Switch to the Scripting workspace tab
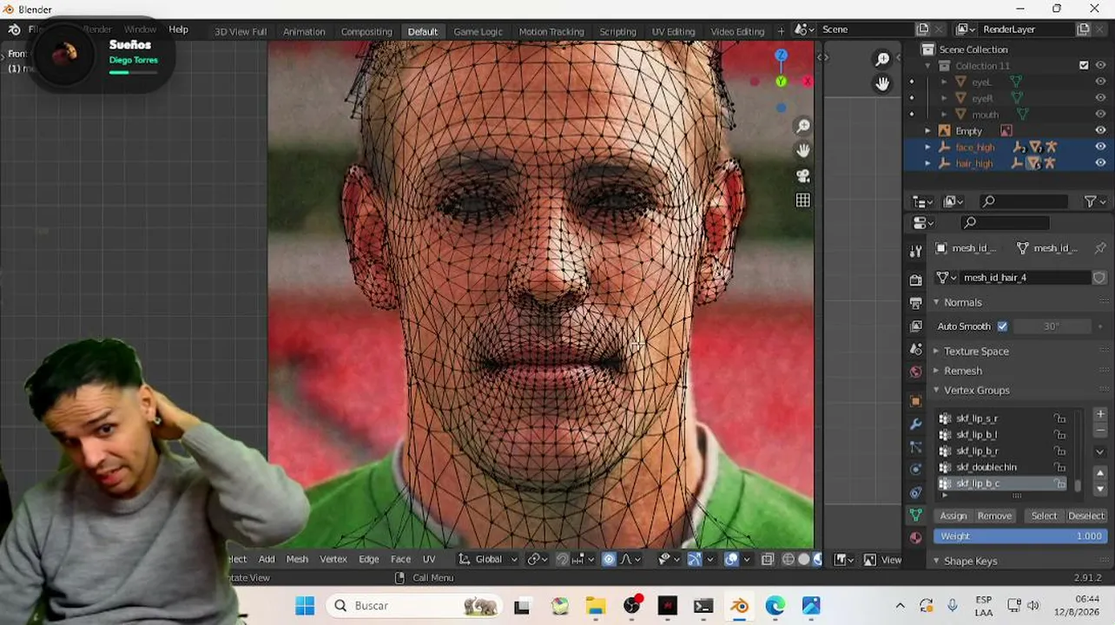 (617, 31)
